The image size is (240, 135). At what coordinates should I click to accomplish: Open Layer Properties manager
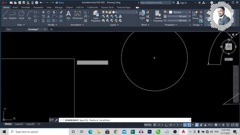[96, 16]
